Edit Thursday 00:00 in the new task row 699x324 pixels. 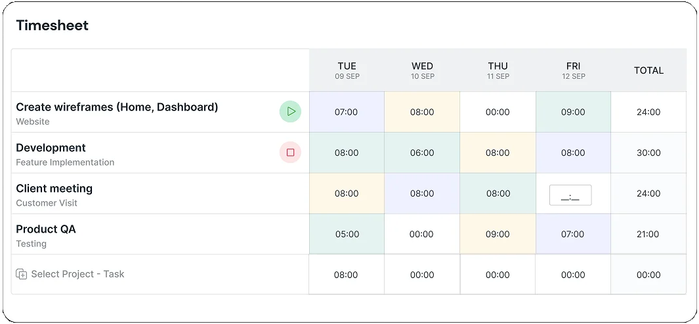[x=498, y=275]
